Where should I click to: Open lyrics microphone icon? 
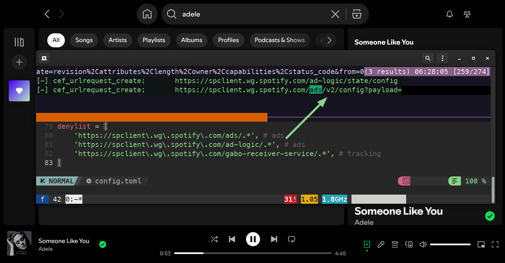pyautogui.click(x=381, y=244)
